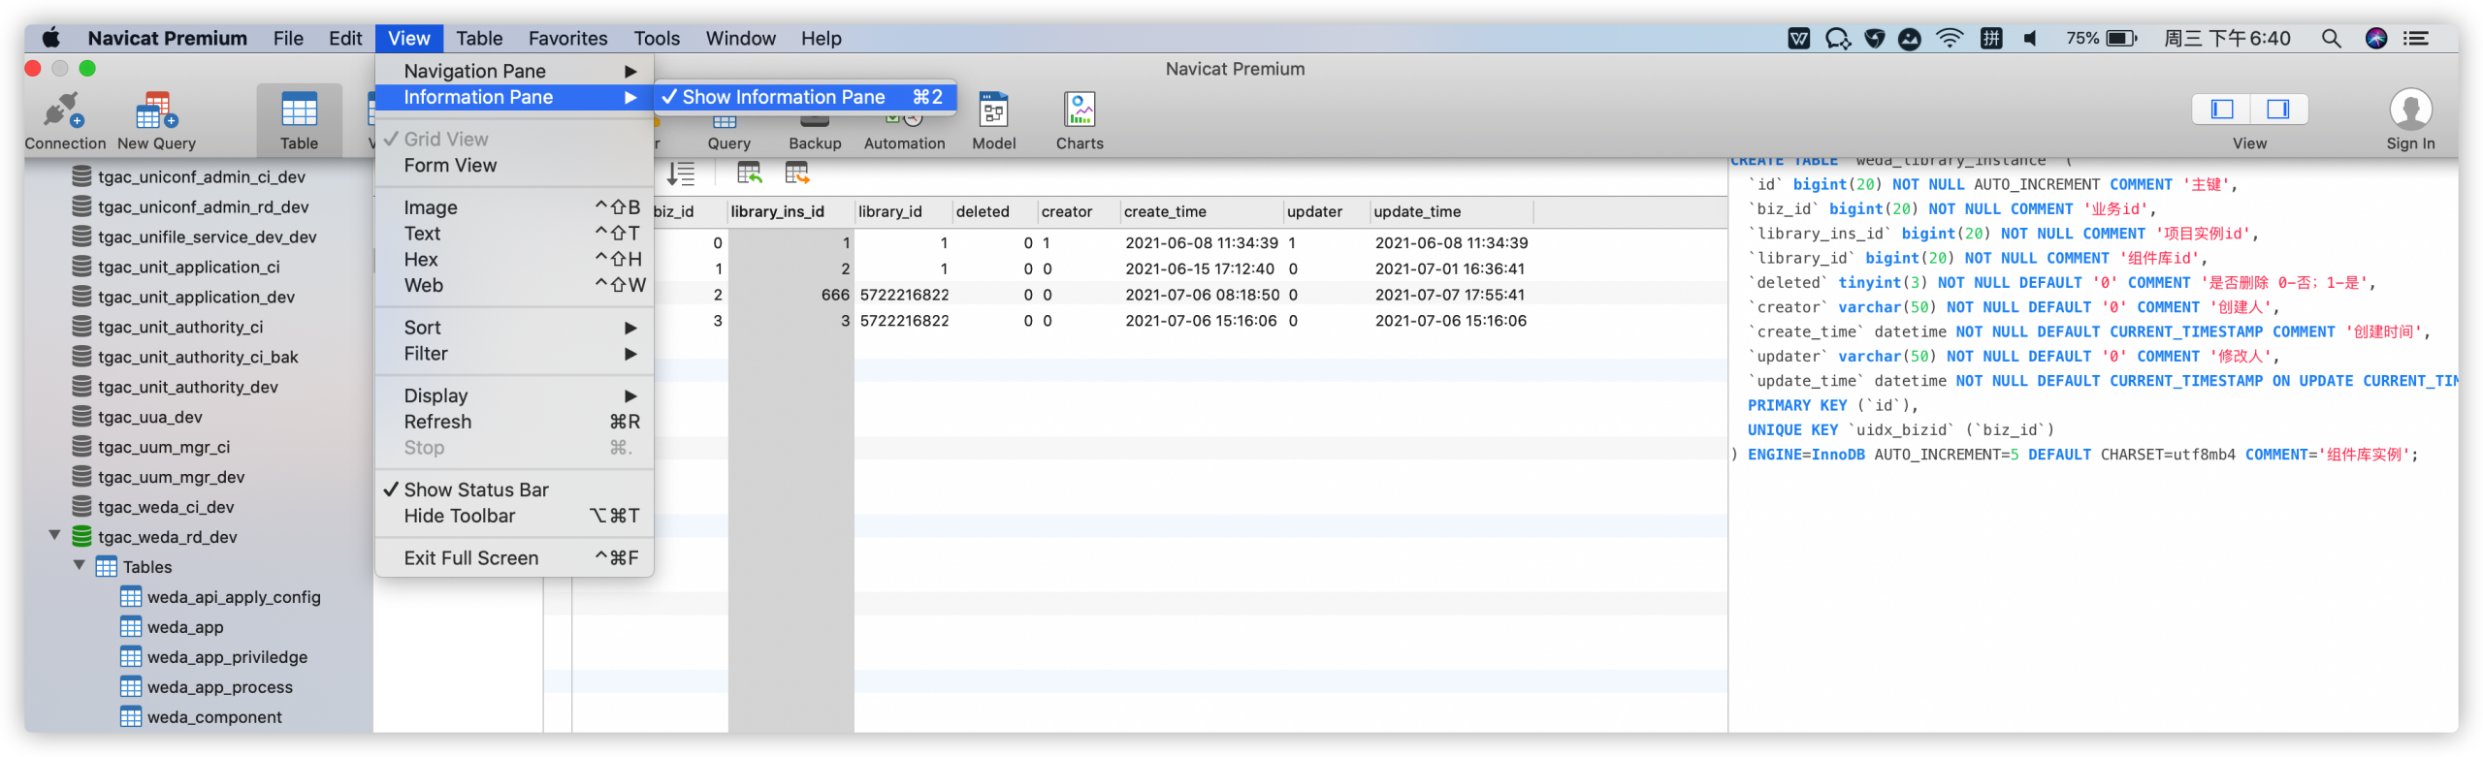Open the Tools menu
The image size is (2483, 757).
657,39
